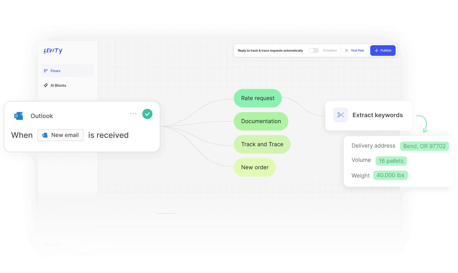
Task: Click the scissors icon on Extract keywords
Action: 340,115
